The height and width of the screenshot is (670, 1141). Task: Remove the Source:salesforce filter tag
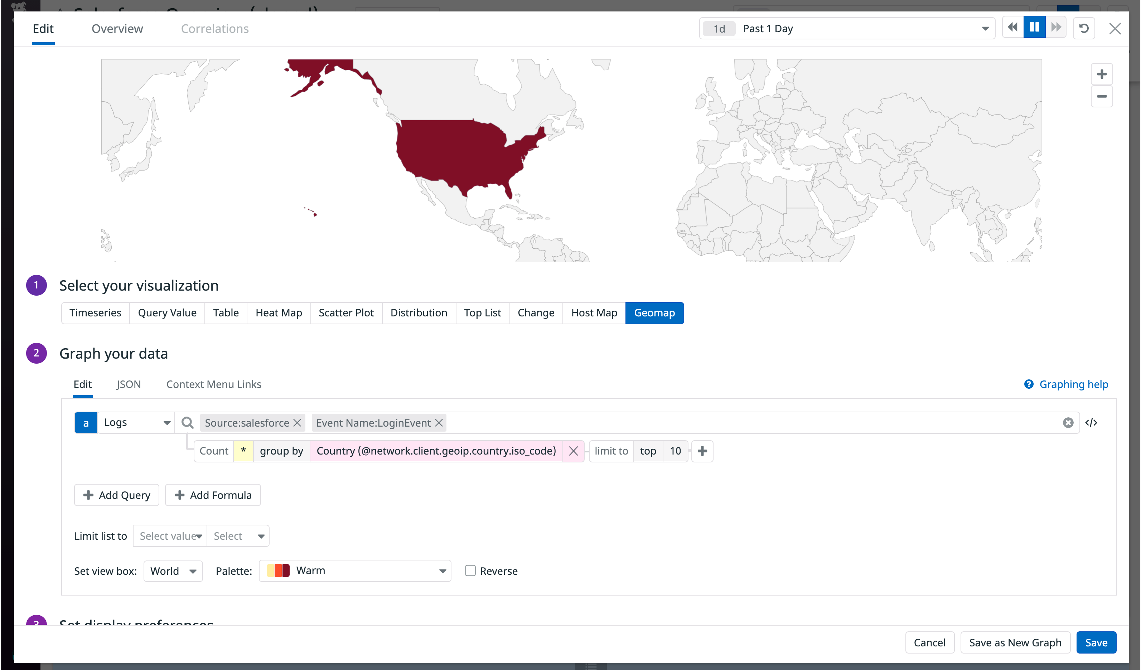tap(298, 422)
